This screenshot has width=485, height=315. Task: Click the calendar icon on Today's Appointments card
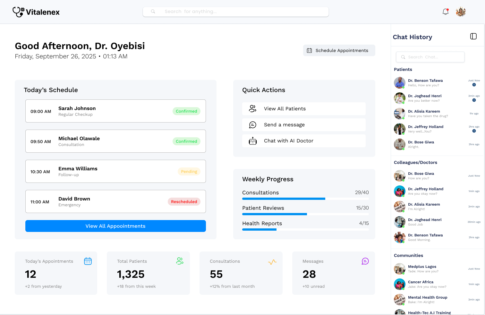(88, 261)
